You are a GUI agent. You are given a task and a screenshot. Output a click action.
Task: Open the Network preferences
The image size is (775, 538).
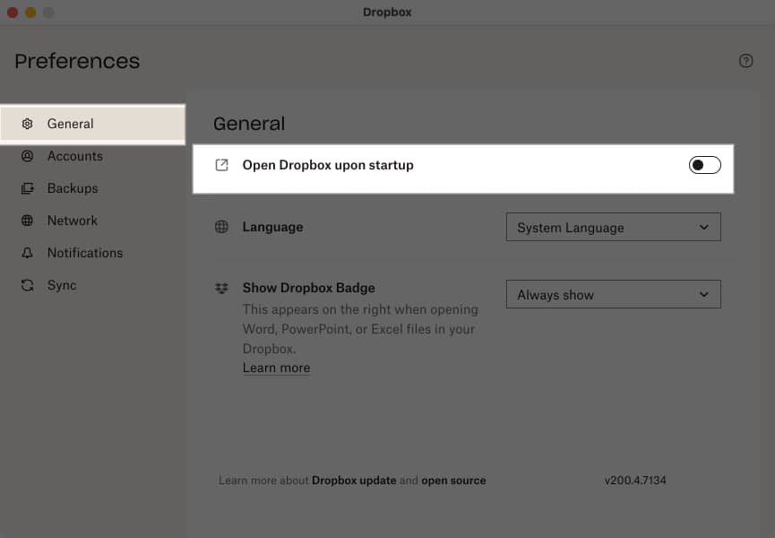tap(93, 221)
